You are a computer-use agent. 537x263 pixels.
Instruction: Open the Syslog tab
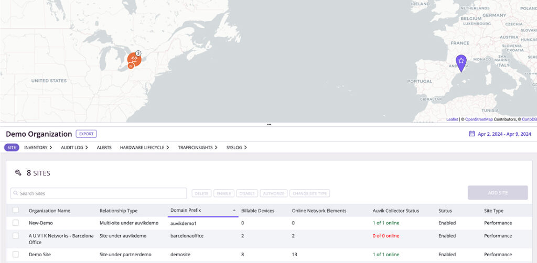coord(234,147)
